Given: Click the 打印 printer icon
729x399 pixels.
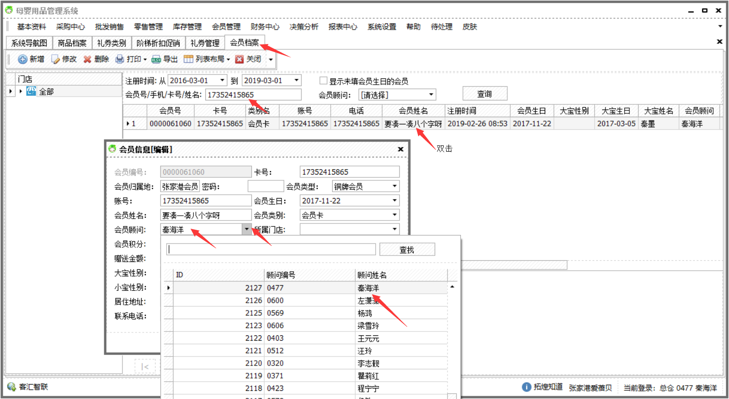Looking at the screenshot, I should [120, 59].
